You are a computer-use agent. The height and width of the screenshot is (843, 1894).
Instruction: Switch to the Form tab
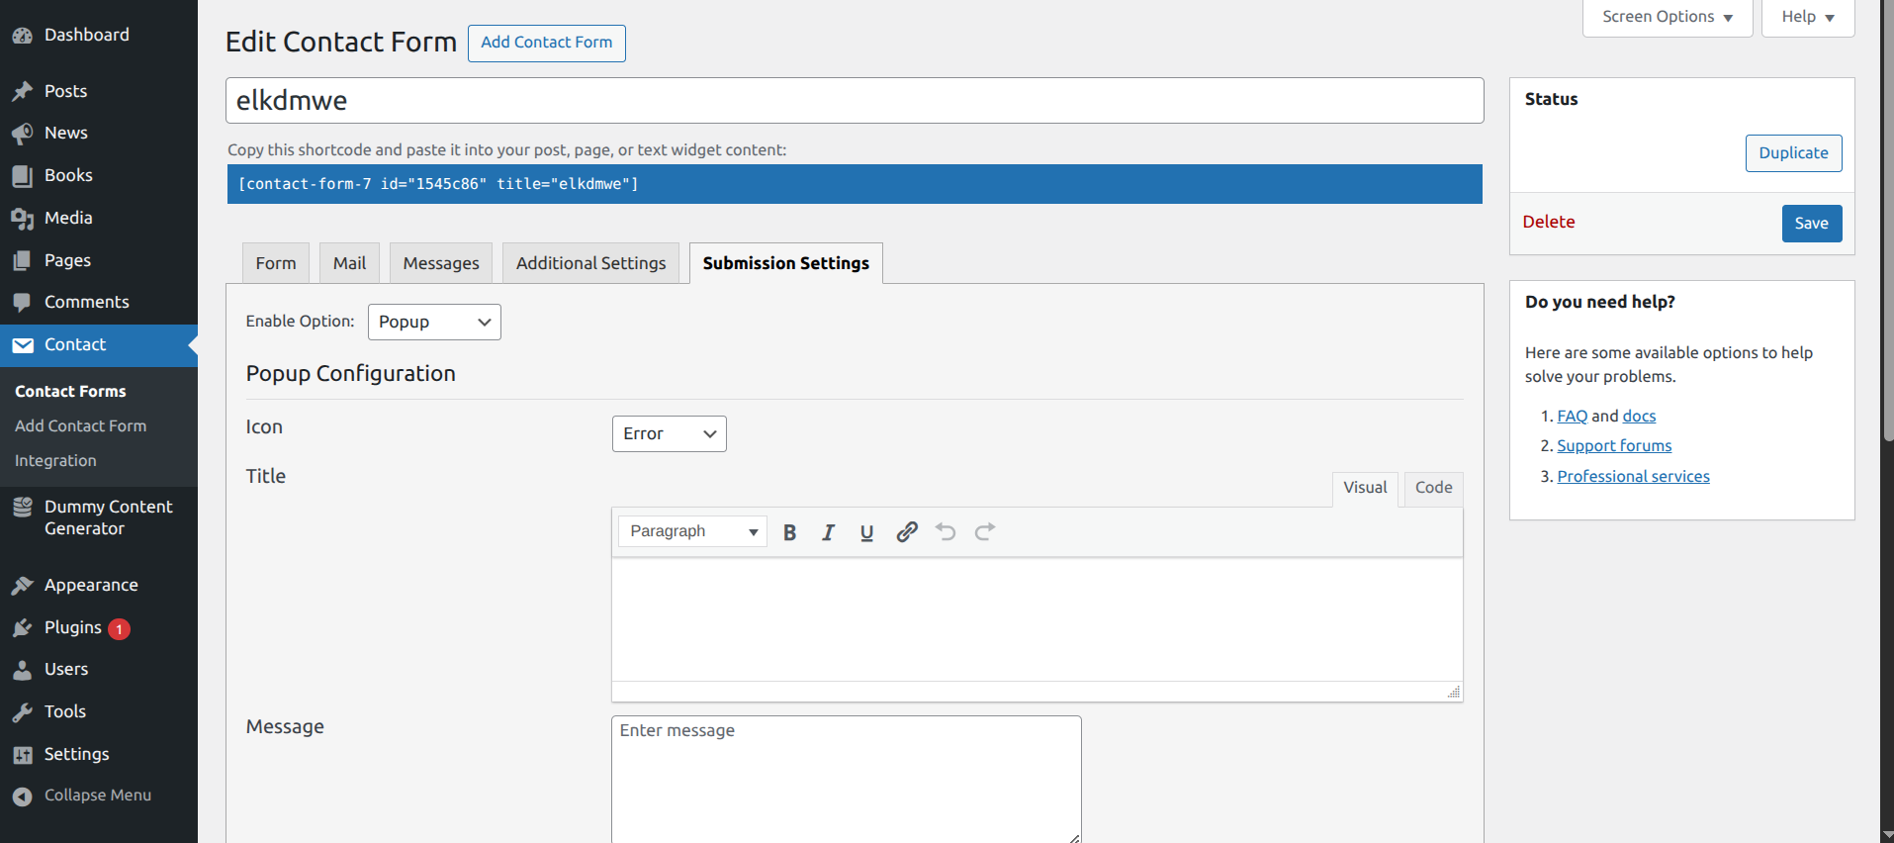[x=276, y=263]
